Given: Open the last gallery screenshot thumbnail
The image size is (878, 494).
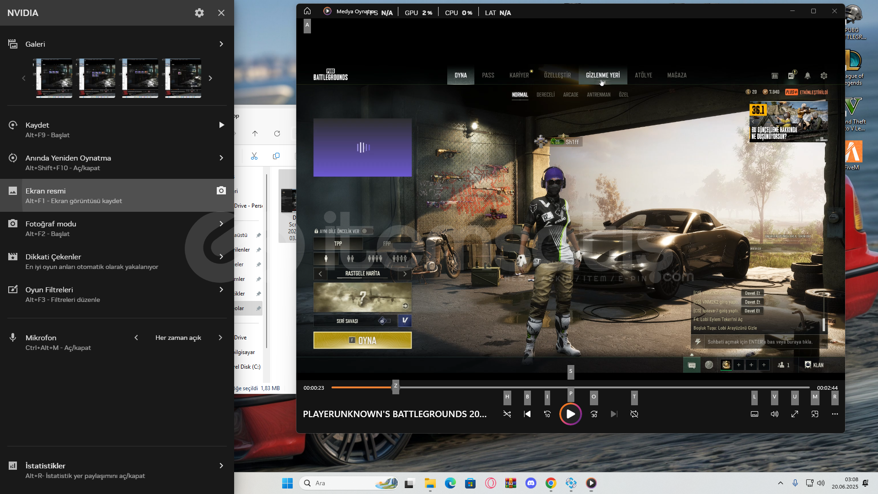Looking at the screenshot, I should pos(183,78).
